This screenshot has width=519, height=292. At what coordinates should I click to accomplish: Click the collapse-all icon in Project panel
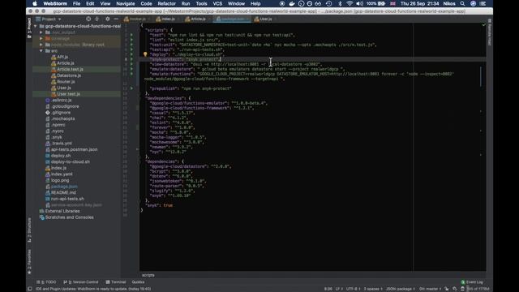(x=97, y=19)
